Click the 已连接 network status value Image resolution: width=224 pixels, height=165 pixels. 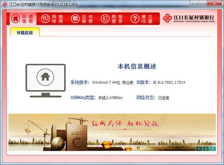coord(164,98)
